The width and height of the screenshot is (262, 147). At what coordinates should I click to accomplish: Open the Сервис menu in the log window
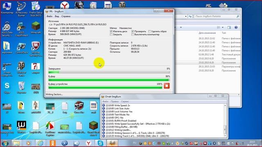(x=125, y=101)
